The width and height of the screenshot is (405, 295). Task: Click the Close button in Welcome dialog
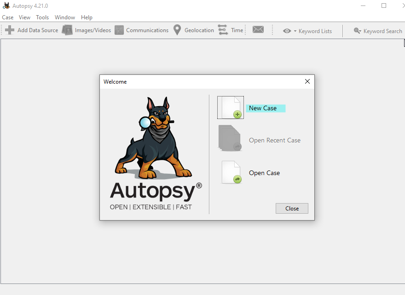pyautogui.click(x=292, y=208)
